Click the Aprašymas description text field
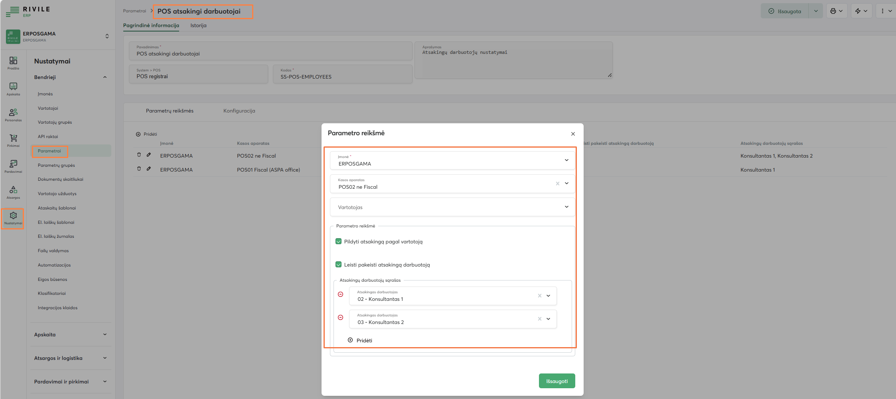The height and width of the screenshot is (399, 896). [513, 62]
